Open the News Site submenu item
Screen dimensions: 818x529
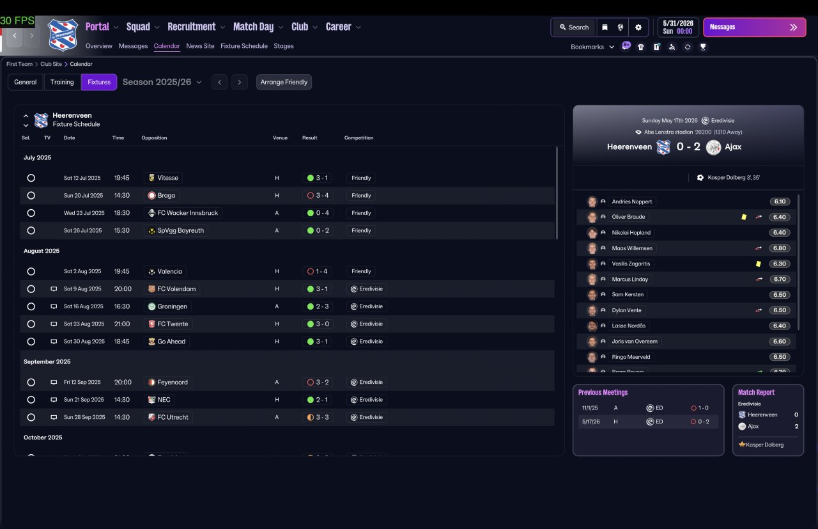[x=200, y=46]
